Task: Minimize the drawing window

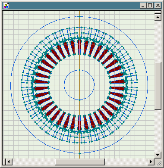Action: click(x=143, y=6)
